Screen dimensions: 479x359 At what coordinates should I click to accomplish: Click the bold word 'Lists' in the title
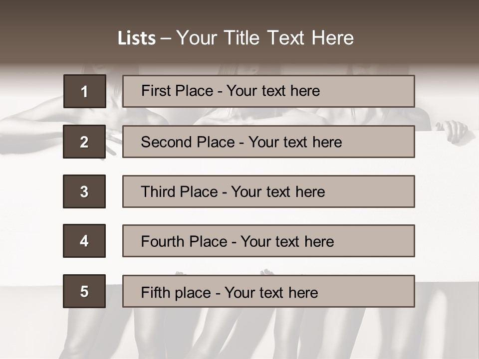click(x=136, y=38)
